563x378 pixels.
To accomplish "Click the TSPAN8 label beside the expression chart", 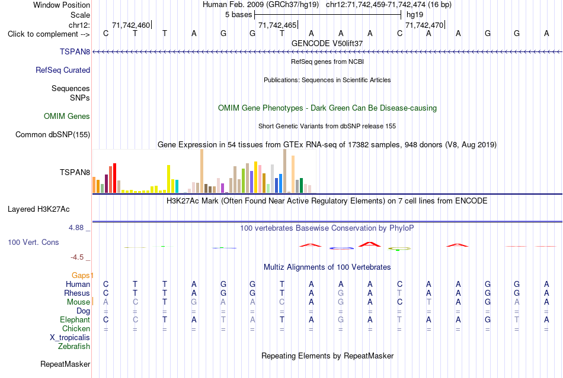I will click(75, 172).
